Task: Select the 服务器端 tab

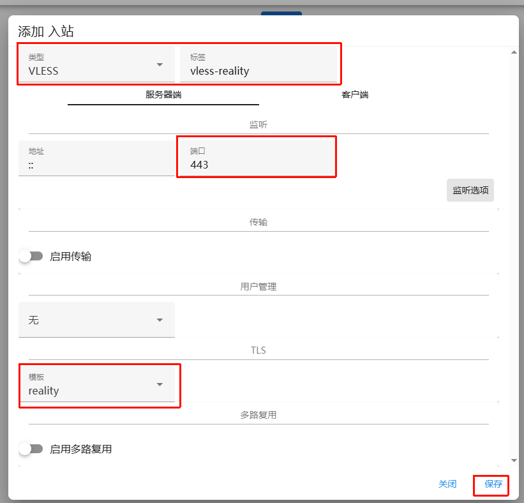Action: (x=163, y=94)
